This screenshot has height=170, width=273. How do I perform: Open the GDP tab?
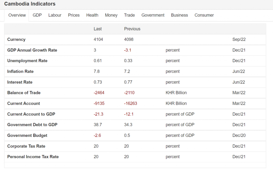click(37, 15)
